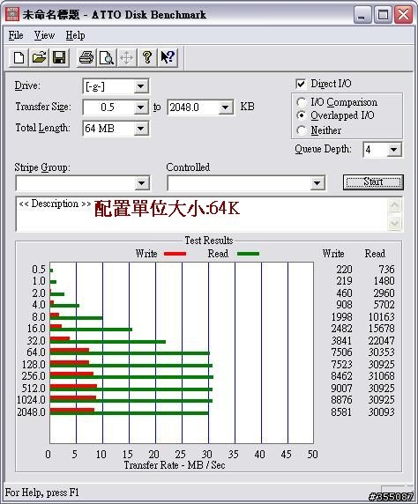
Task: Click the Save floppy disk icon
Action: (x=59, y=58)
